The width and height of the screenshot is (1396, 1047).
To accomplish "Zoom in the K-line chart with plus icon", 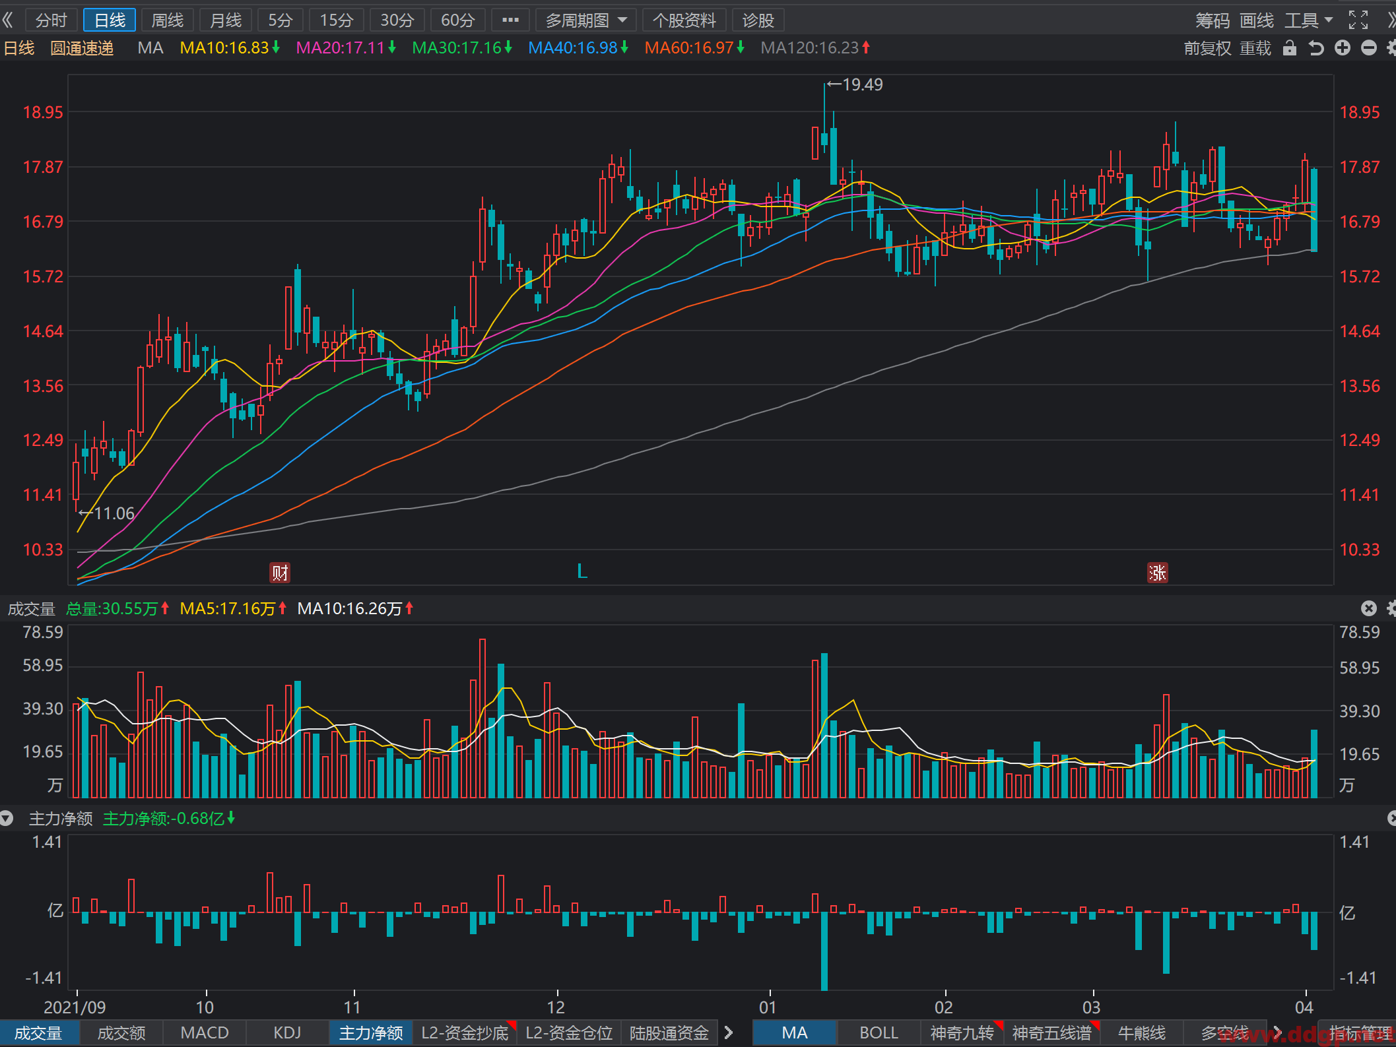I will click(x=1343, y=48).
